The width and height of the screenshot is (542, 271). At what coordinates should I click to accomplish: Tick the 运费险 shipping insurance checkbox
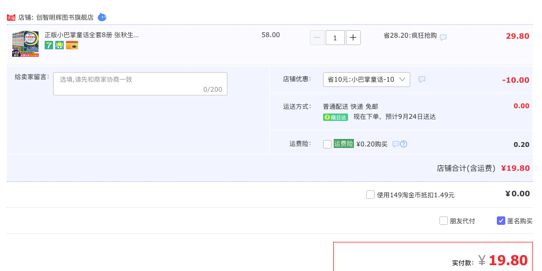(x=327, y=144)
